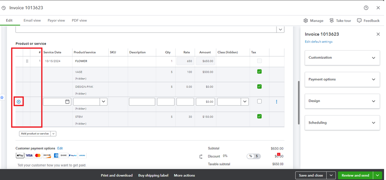Open the calendar picker in Service Date field

click(x=67, y=102)
